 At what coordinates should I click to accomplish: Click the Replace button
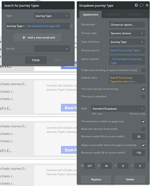[96, 179]
